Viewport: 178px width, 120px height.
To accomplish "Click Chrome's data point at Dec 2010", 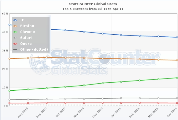I will pos(103,83).
